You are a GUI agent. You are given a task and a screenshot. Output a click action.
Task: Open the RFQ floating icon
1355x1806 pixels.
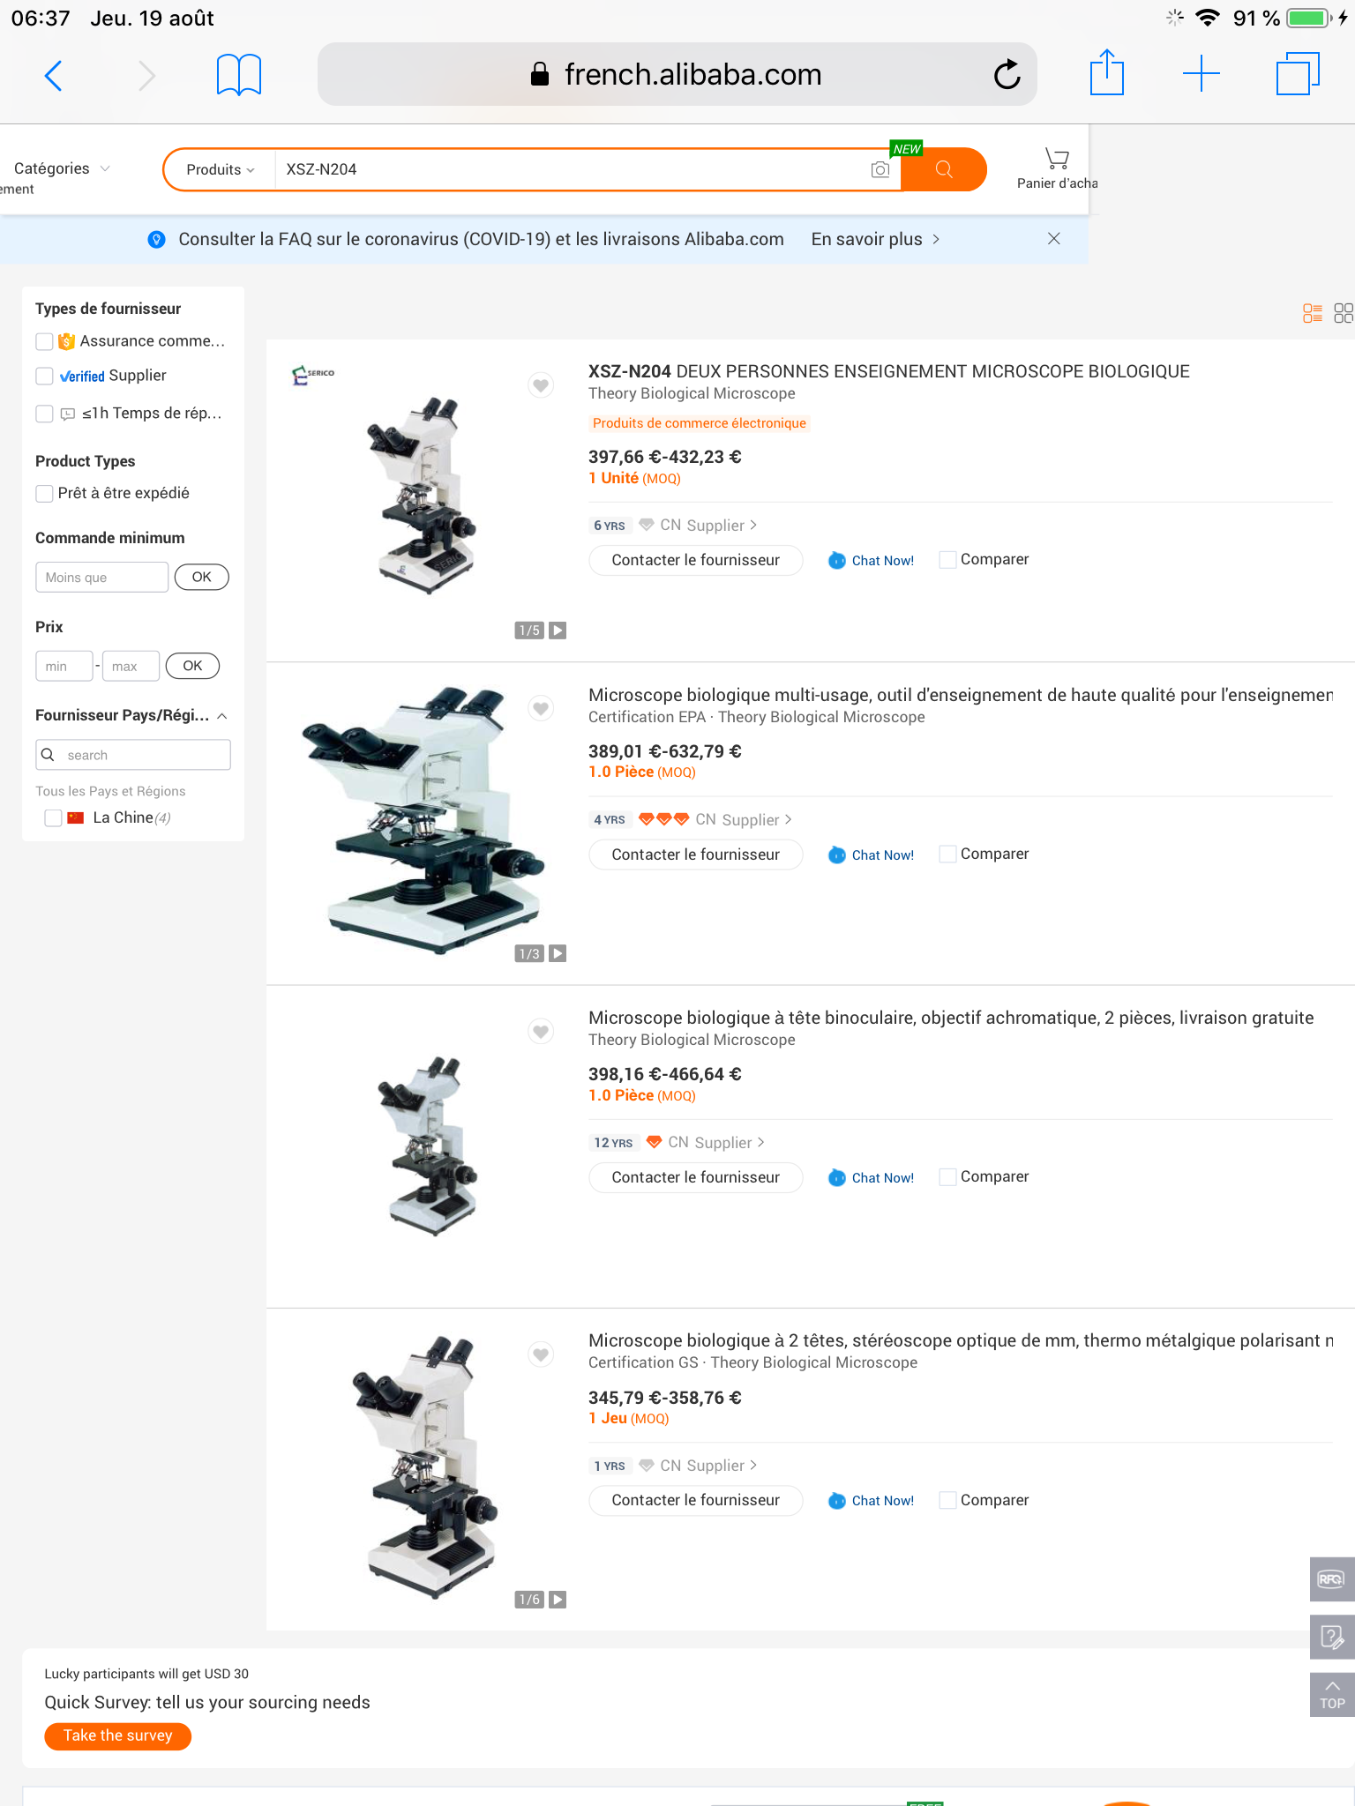1331,1578
